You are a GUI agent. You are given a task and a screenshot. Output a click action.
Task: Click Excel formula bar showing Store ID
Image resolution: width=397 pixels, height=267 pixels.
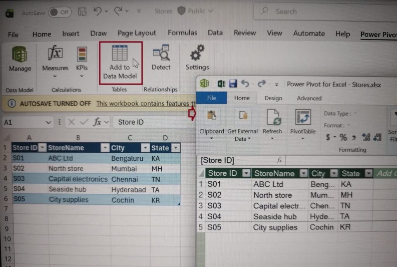point(154,122)
